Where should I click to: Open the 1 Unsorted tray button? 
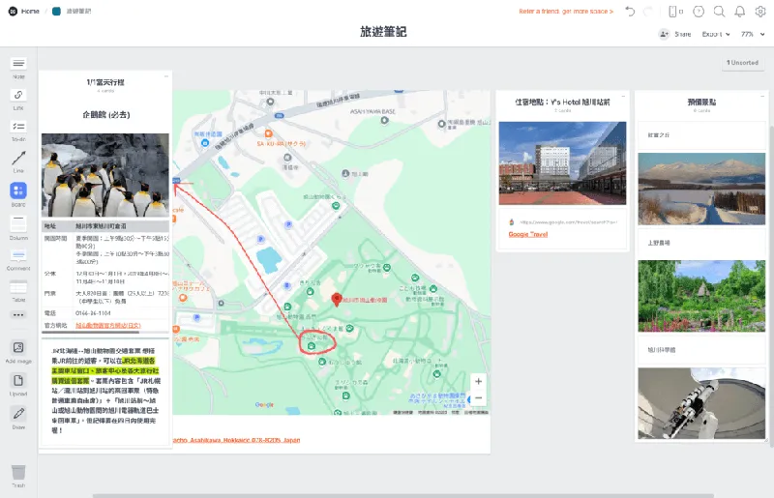[x=742, y=63]
